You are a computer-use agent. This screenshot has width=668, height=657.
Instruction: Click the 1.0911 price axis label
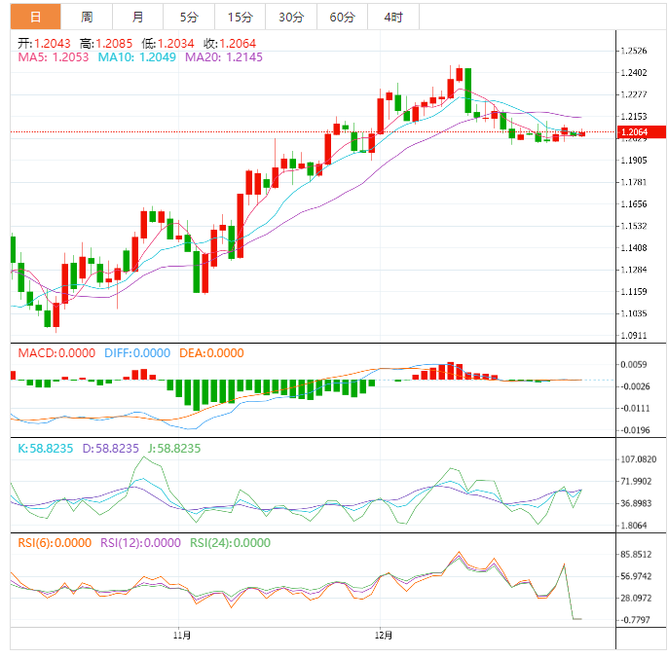point(634,336)
